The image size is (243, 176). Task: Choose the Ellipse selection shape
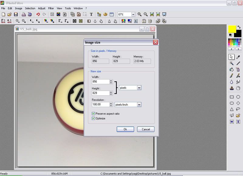coord(238,97)
